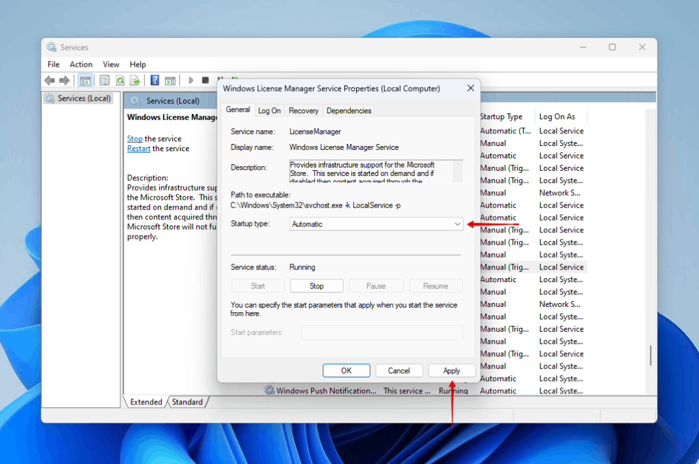Toggle the Show/Hide Console Tree icon

click(x=86, y=80)
